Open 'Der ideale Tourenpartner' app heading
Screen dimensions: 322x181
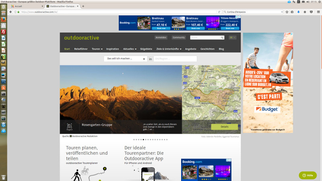tap(144, 153)
